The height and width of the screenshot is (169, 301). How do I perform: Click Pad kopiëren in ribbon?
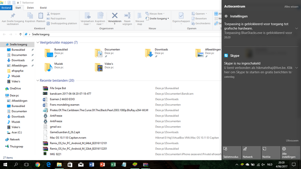pyautogui.click(x=56, y=19)
